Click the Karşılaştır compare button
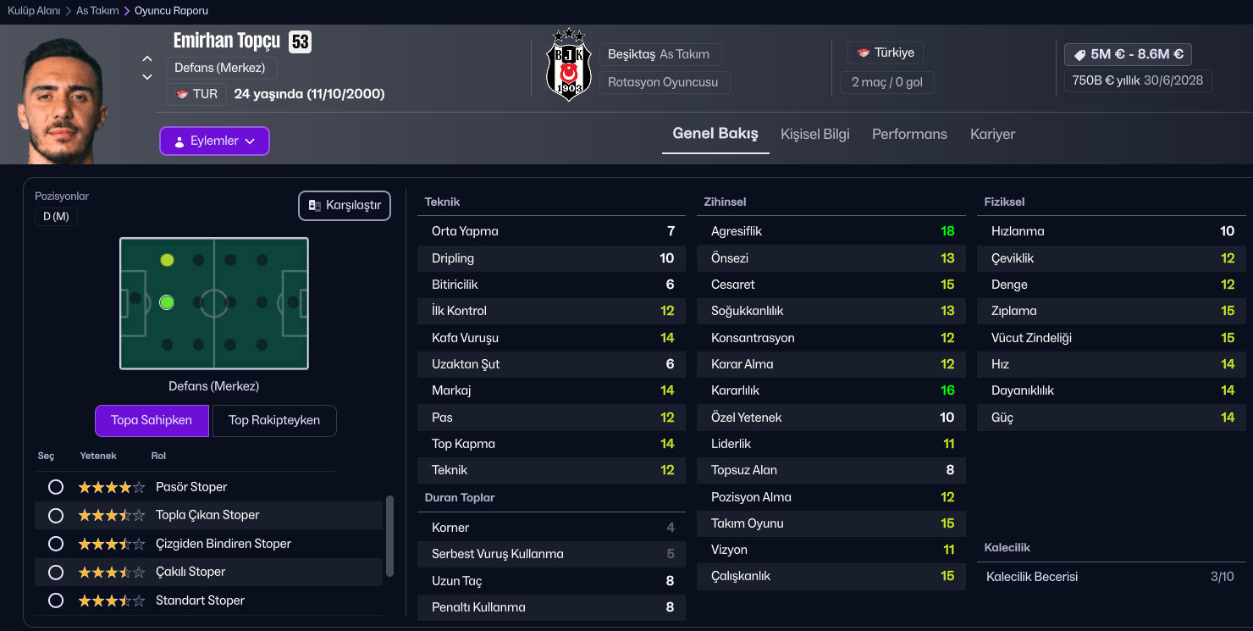 (x=345, y=205)
